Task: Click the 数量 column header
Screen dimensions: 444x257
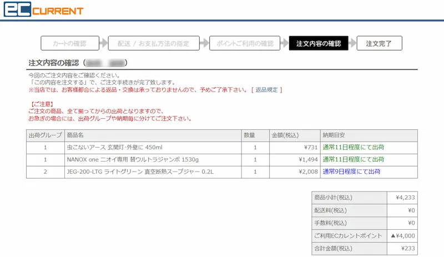Action: pyautogui.click(x=255, y=135)
